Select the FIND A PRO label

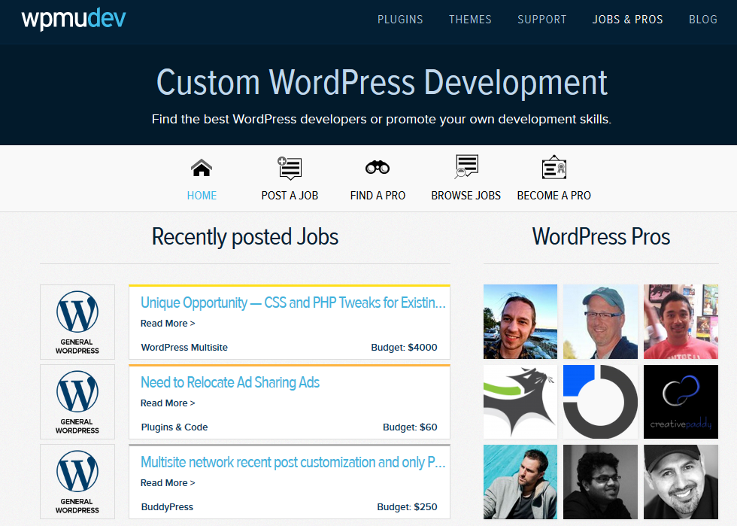coord(378,195)
